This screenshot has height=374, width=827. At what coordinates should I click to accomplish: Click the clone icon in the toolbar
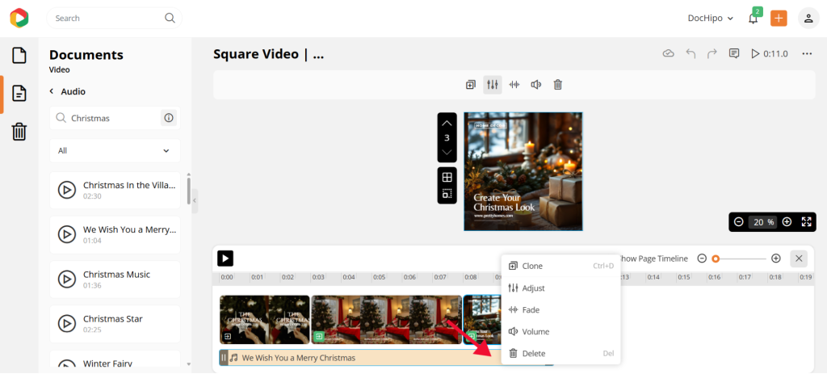[471, 84]
